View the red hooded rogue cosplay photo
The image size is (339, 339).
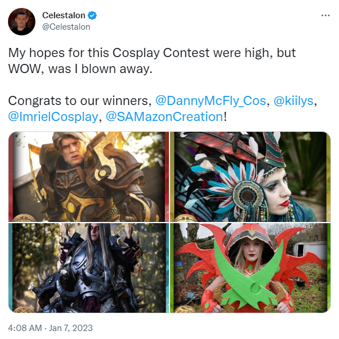click(251, 268)
